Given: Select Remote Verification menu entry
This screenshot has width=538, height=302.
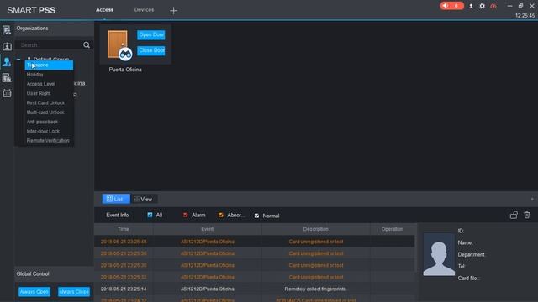Looking at the screenshot, I should (49, 141).
